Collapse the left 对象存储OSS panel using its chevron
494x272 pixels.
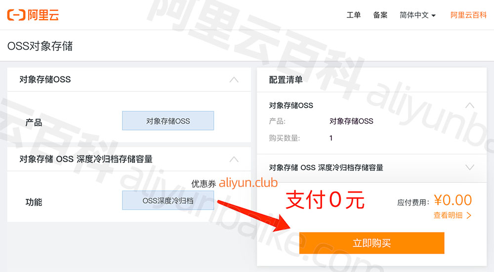click(234, 79)
